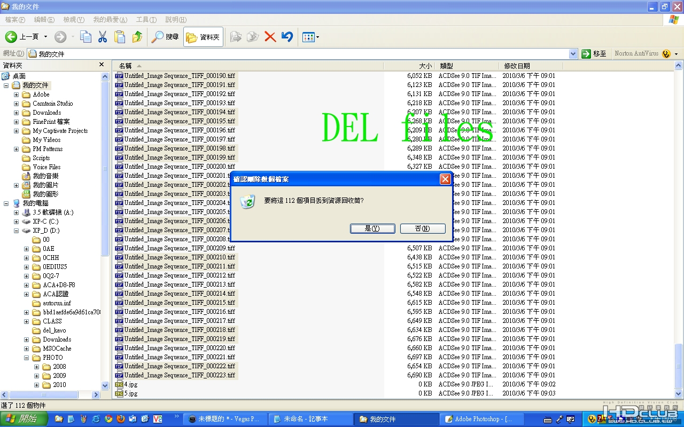
Task: Click the Paste clipboard icon
Action: point(120,37)
